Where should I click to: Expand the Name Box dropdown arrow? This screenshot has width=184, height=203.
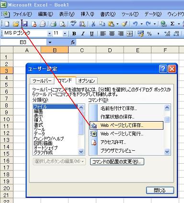[50, 43]
